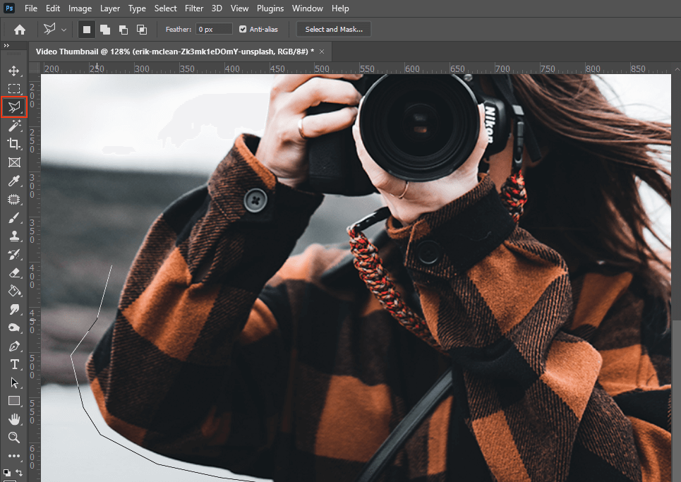Open the Plugins menu
The height and width of the screenshot is (482, 681).
pyautogui.click(x=270, y=8)
